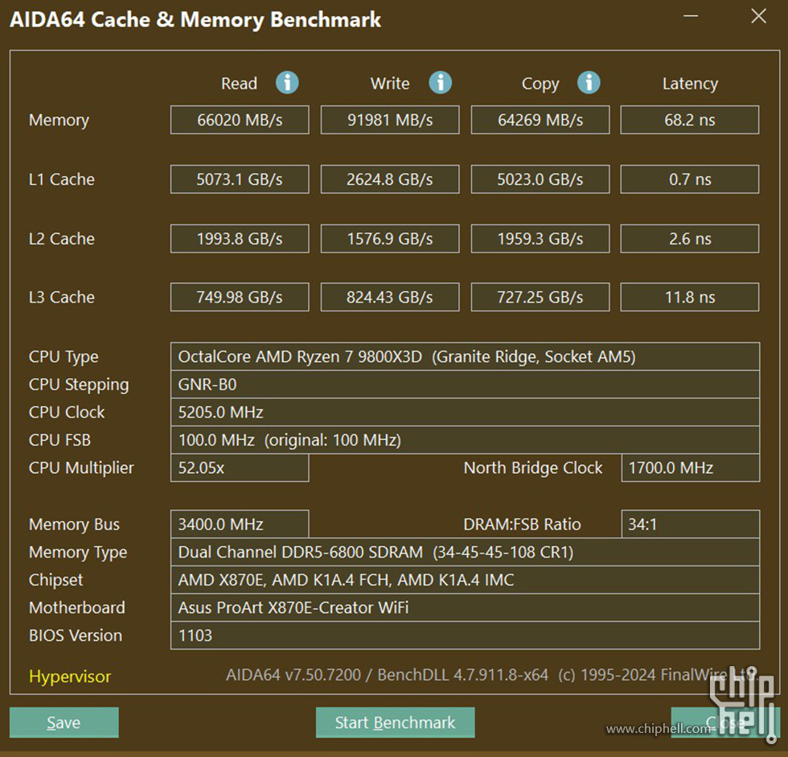
Task: Select L3 Cache Write 824.43 GB/s
Action: pos(390,297)
